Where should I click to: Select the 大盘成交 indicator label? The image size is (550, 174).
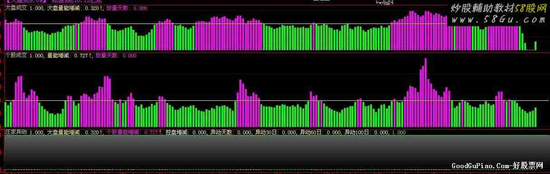click(x=16, y=8)
